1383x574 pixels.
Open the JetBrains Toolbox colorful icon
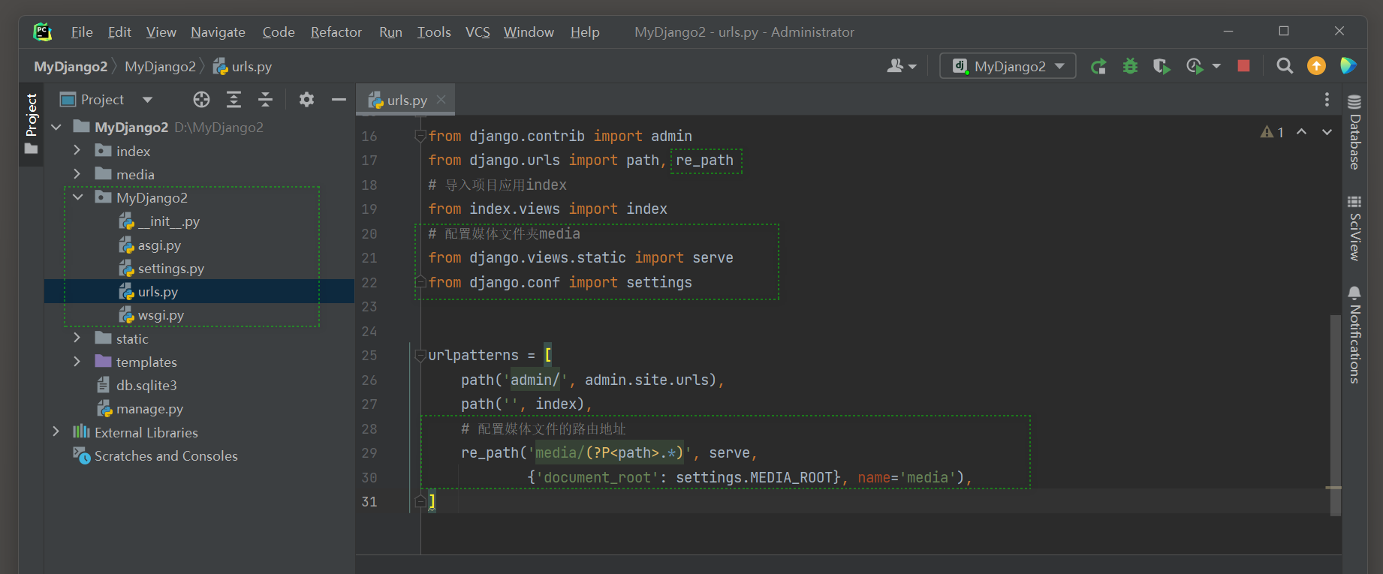click(x=1348, y=66)
